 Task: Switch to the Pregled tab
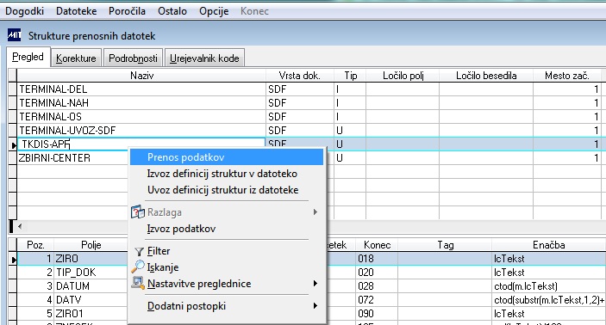(28, 57)
